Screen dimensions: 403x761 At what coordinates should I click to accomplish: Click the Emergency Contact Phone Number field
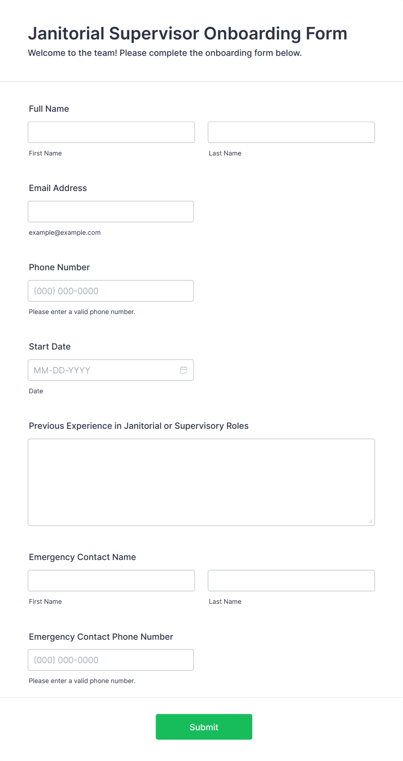tap(111, 660)
